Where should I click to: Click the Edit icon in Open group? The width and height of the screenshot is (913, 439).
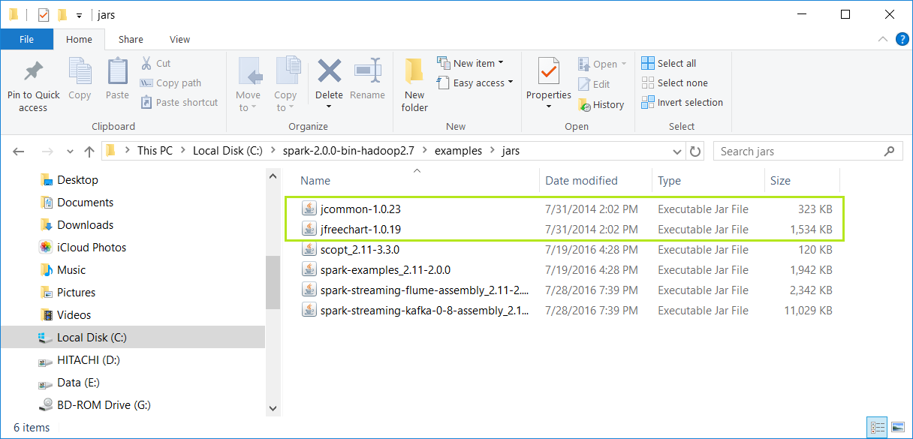pyautogui.click(x=584, y=84)
